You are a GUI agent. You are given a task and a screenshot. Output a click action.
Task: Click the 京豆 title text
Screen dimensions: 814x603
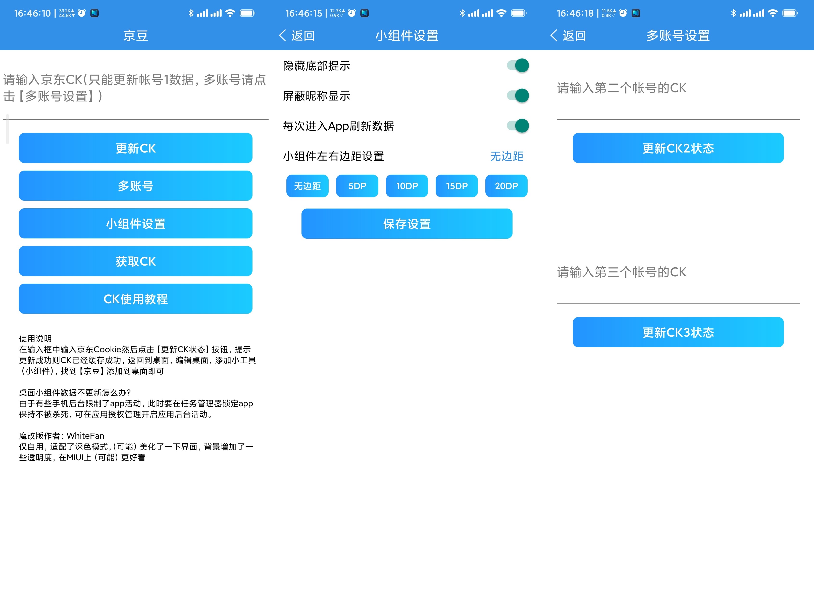pos(135,35)
